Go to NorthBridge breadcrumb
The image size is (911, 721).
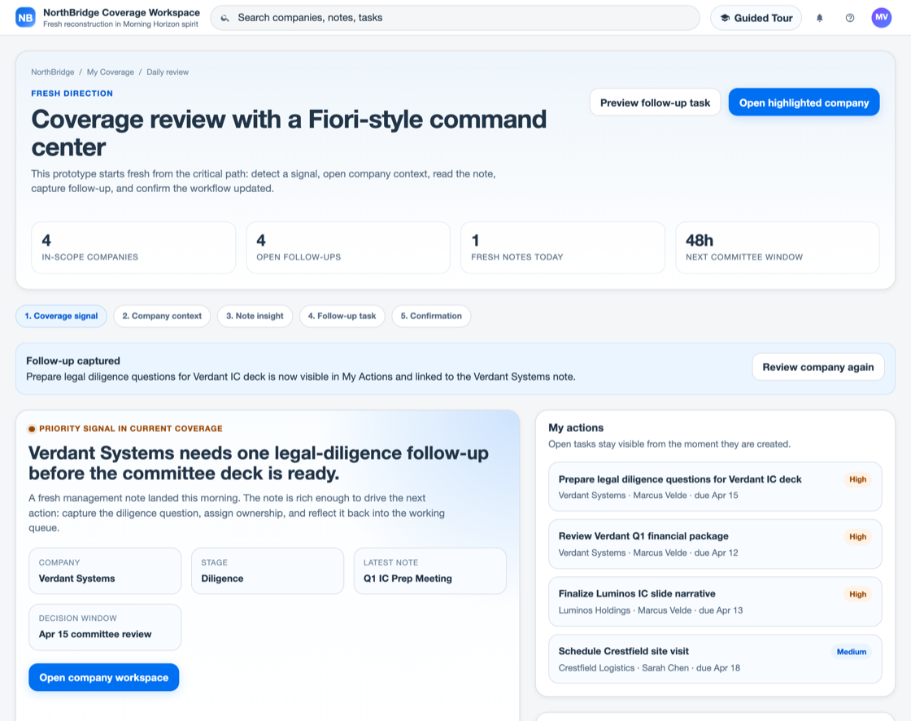click(x=52, y=72)
